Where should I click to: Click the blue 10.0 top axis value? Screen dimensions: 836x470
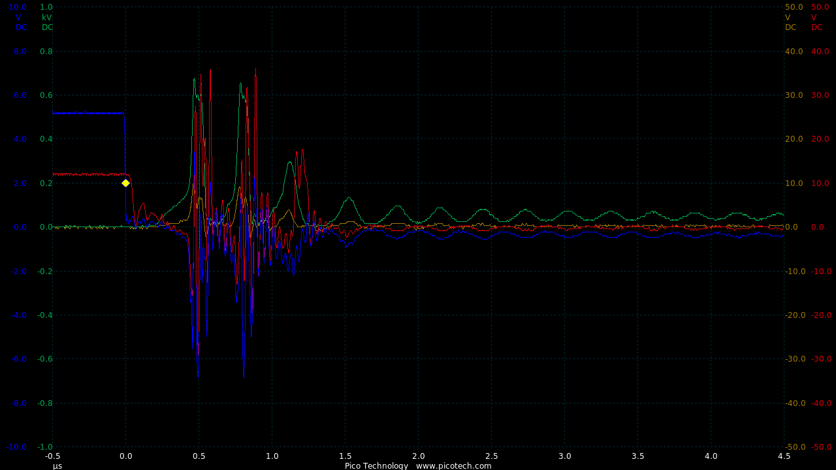coord(18,7)
